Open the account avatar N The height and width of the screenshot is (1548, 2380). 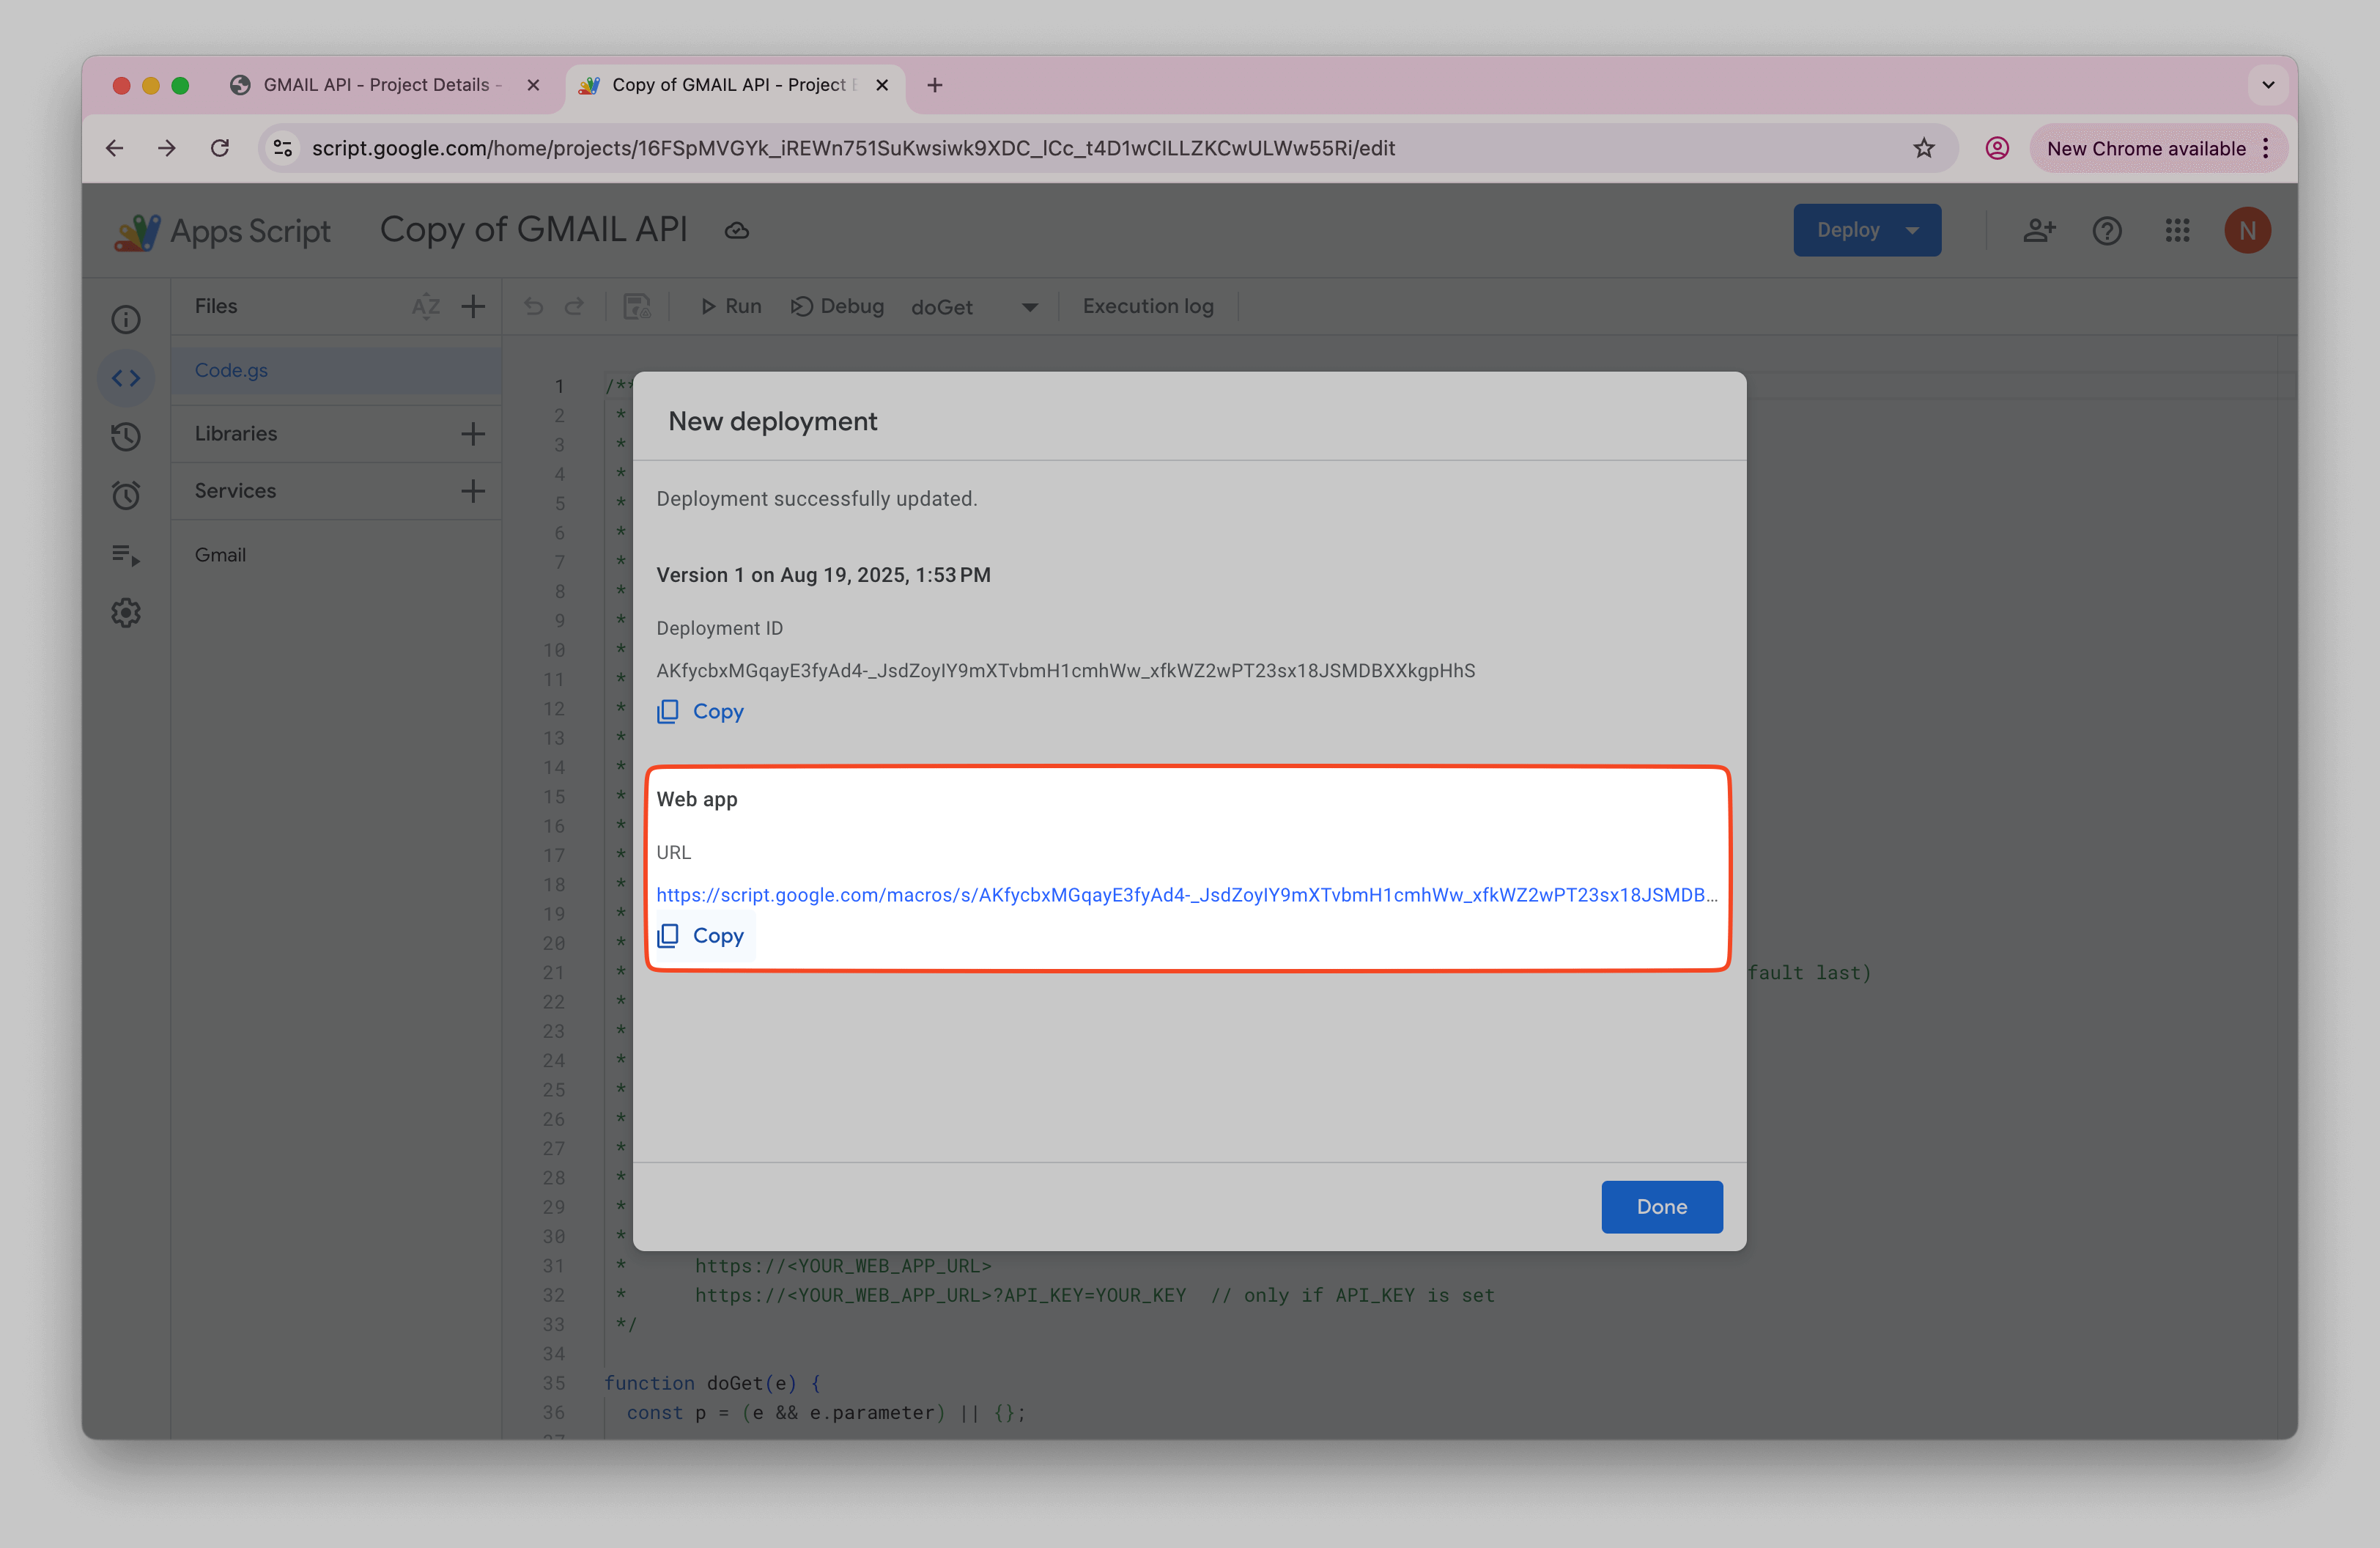coord(2247,231)
